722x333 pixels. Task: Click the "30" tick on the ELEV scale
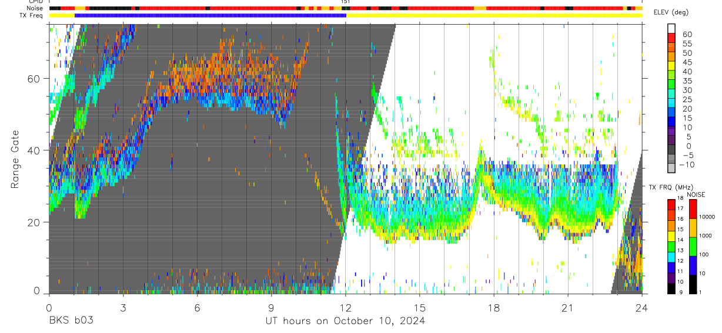coord(687,90)
